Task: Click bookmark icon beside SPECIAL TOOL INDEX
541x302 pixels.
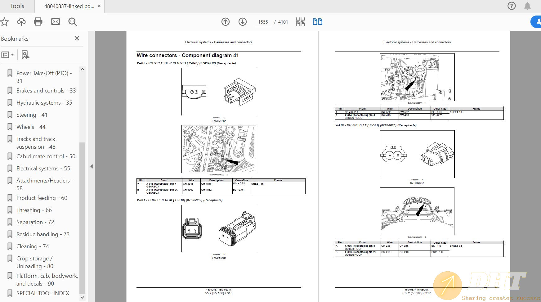Action: pyautogui.click(x=10, y=293)
